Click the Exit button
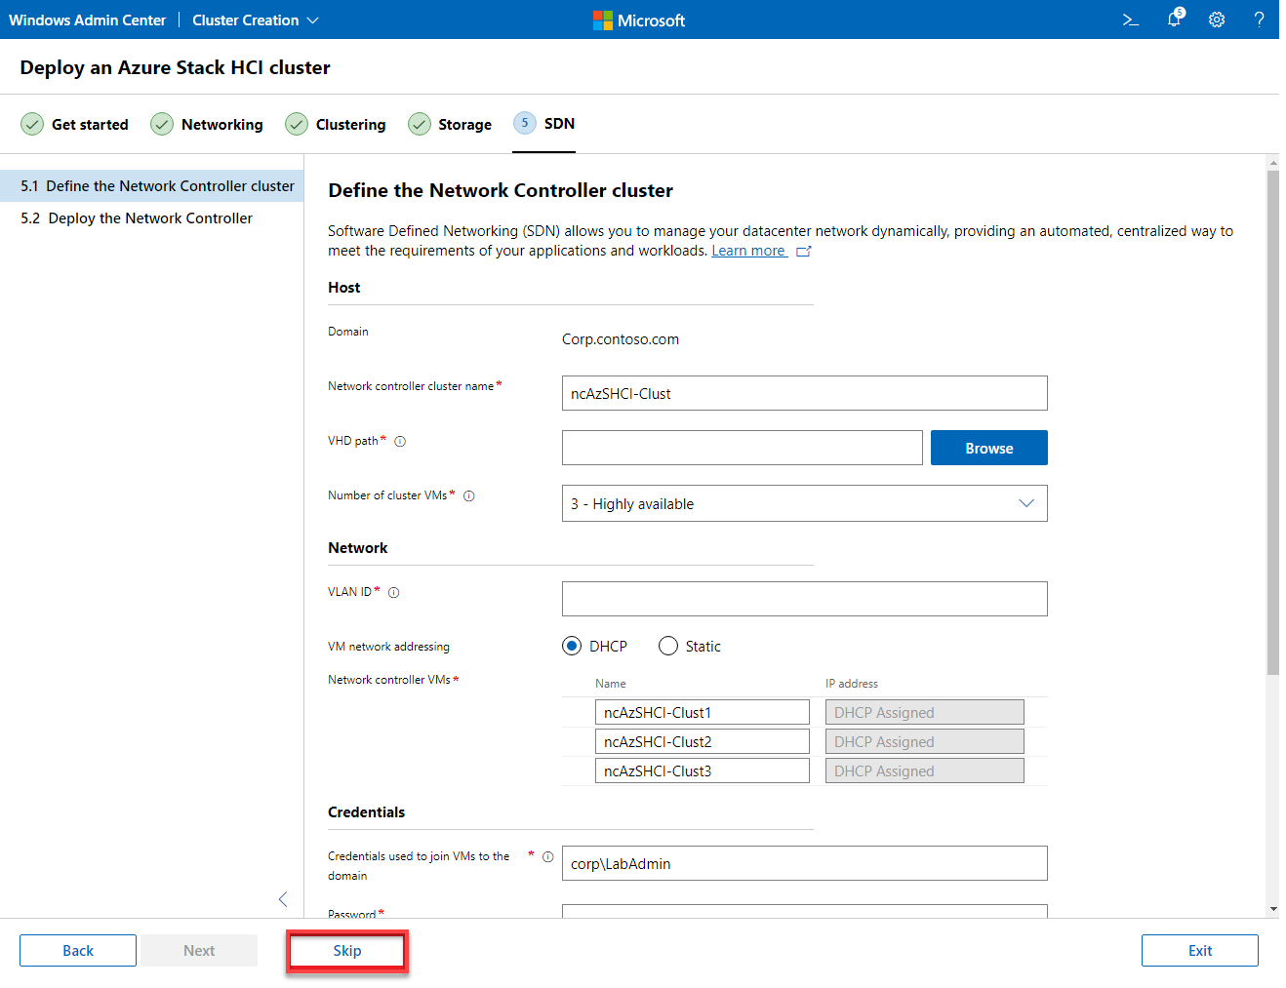Screen dimensions: 1286x988 (x=1200, y=951)
